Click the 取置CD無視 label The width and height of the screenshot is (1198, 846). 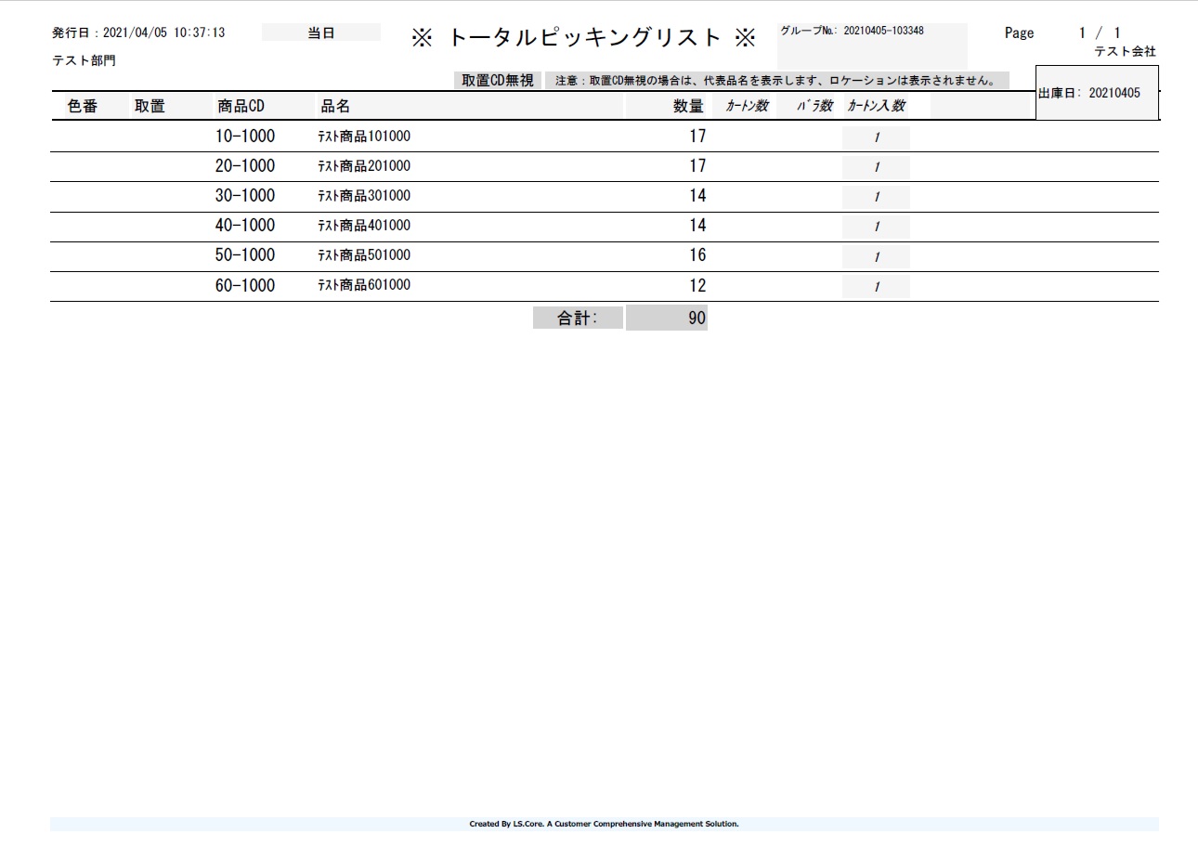pyautogui.click(x=498, y=81)
